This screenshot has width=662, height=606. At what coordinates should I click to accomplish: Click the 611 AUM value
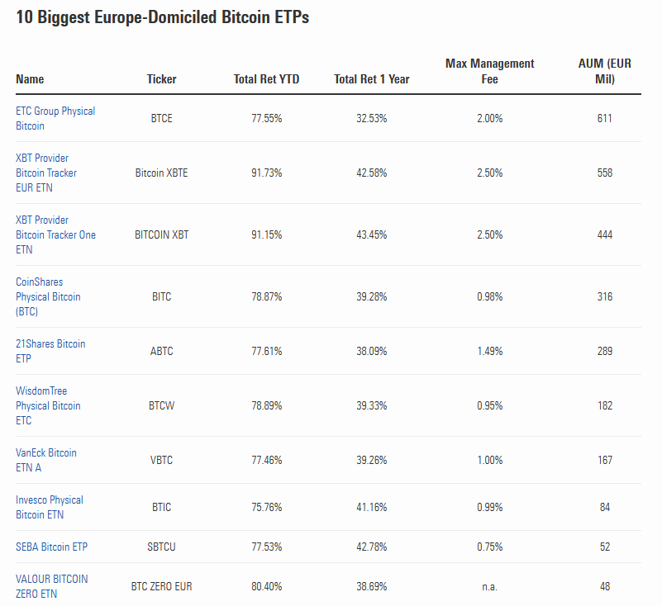tap(604, 119)
